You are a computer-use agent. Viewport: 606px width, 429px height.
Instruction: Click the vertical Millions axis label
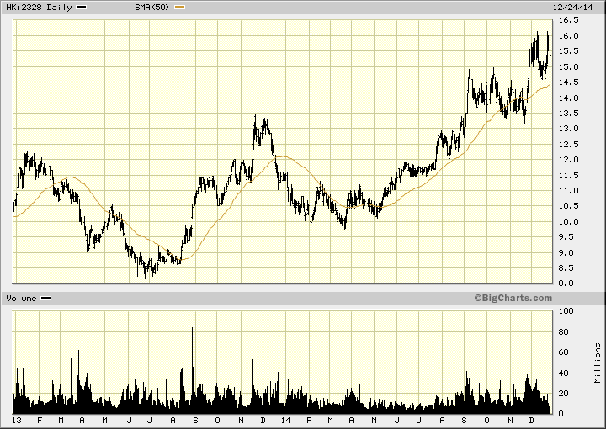coord(596,362)
